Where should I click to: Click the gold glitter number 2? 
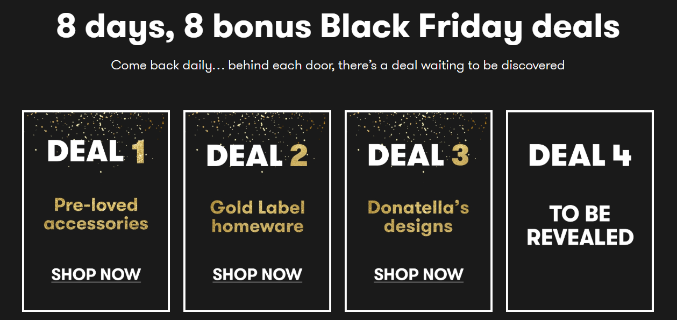click(298, 155)
